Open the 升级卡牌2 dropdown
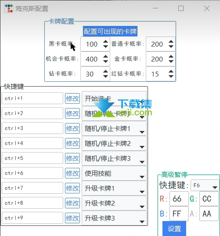 pos(114,203)
